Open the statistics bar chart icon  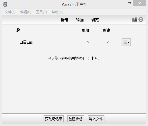(135, 20)
